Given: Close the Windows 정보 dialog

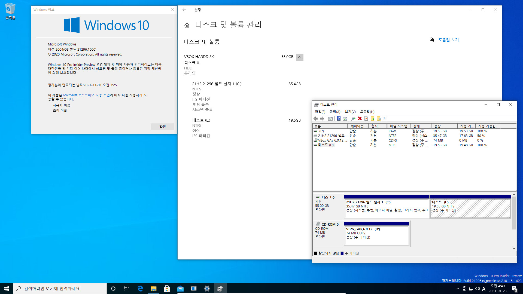Looking at the screenshot, I should [173, 10].
